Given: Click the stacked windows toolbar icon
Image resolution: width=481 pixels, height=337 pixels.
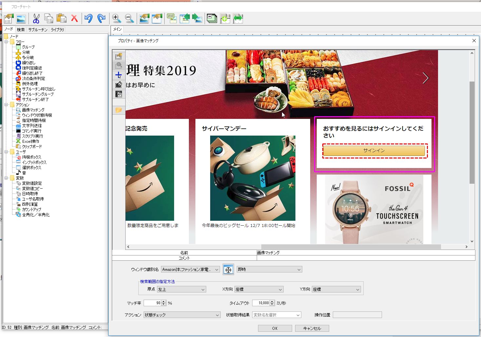Looking at the screenshot, I should tap(212, 19).
